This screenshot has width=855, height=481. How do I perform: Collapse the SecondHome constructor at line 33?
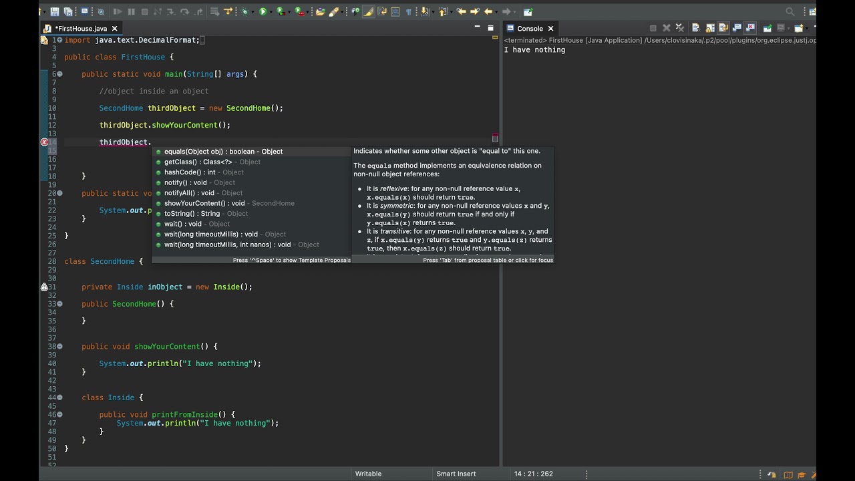point(59,304)
